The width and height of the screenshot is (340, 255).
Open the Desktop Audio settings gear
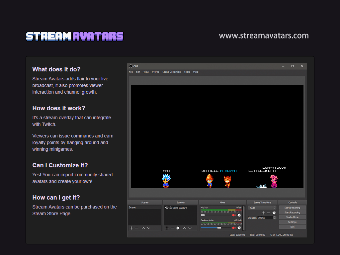239,228
